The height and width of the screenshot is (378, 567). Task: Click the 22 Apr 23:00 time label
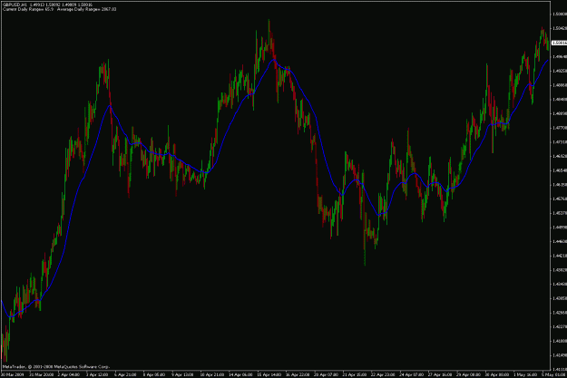383,374
